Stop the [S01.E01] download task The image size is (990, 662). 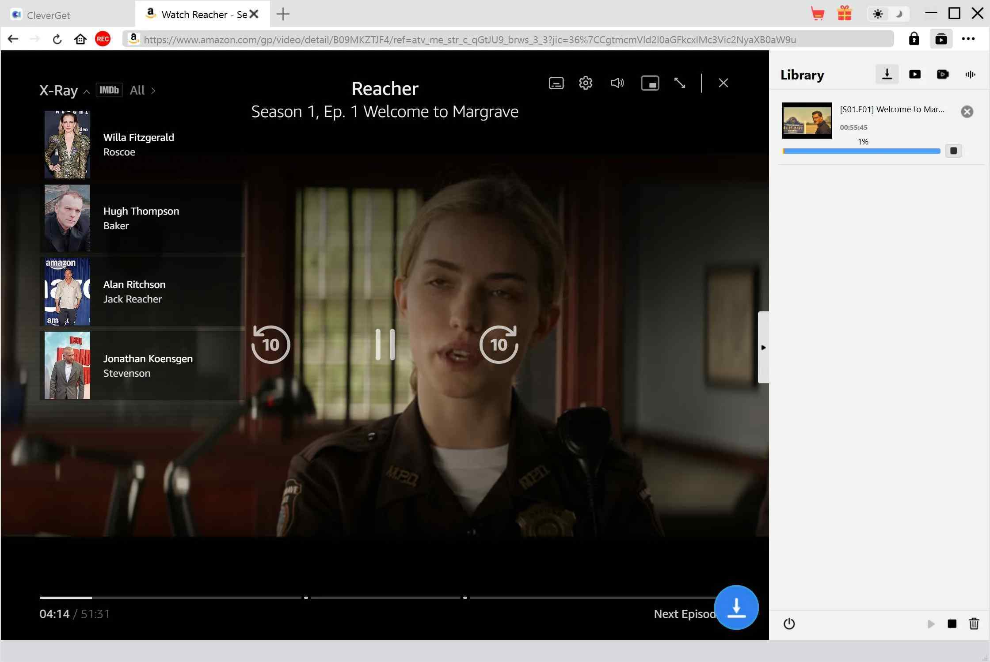(954, 151)
